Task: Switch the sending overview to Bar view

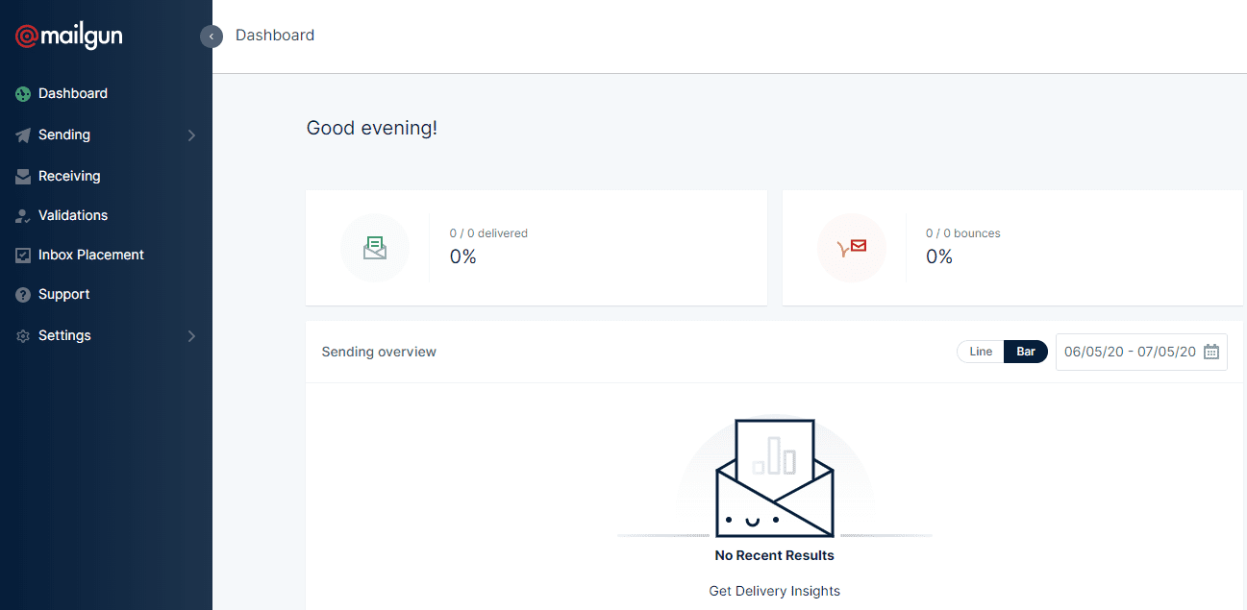Action: pyautogui.click(x=1025, y=352)
